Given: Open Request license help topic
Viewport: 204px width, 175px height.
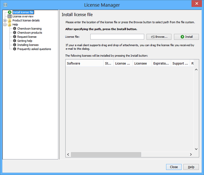Looking at the screenshot, I should (x=27, y=37).
